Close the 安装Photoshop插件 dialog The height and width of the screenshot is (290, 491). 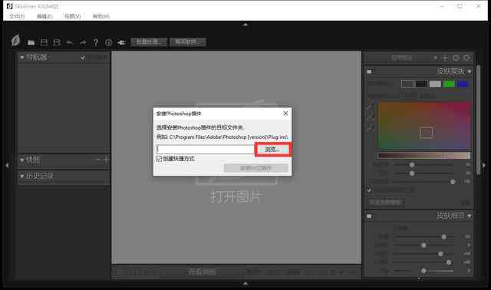point(285,114)
